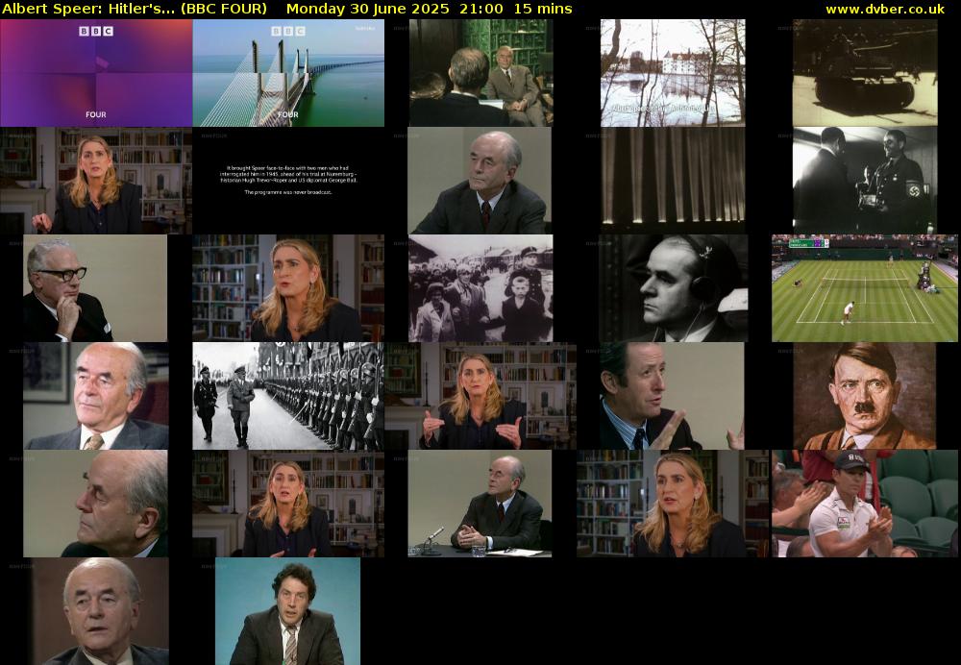961x665 pixels.
Task: Click the '15 mins' duration text
Action: tap(543, 9)
